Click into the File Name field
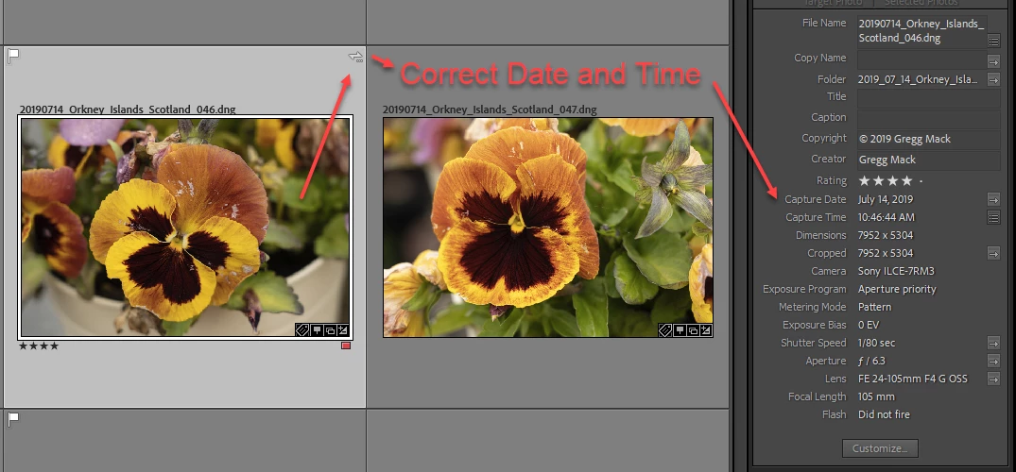Image resolution: width=1016 pixels, height=472 pixels. click(x=921, y=31)
